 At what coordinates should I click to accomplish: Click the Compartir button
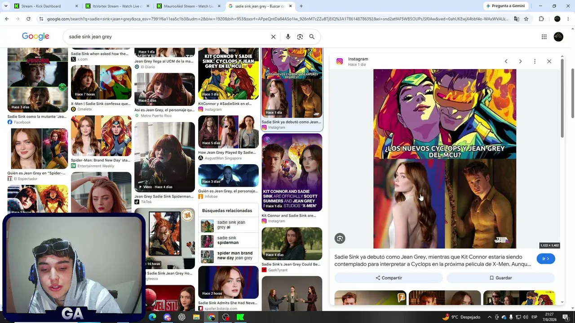pyautogui.click(x=389, y=278)
